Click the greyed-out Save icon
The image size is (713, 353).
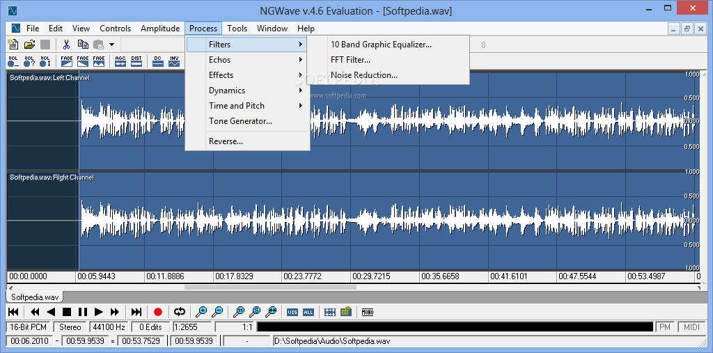45,45
